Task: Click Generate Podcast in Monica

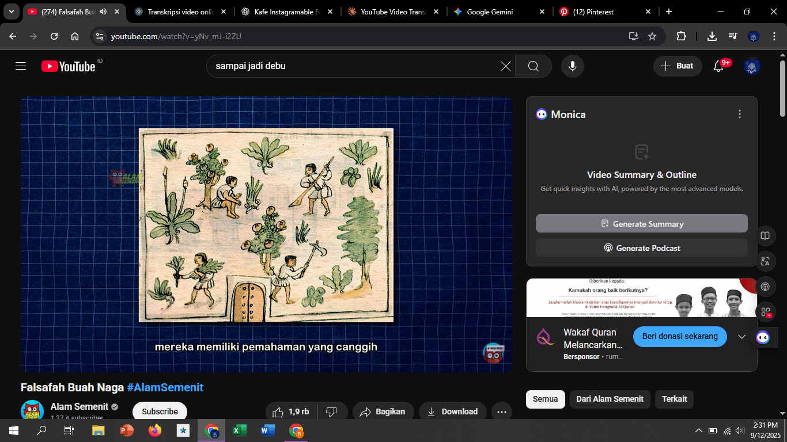Action: (x=642, y=248)
